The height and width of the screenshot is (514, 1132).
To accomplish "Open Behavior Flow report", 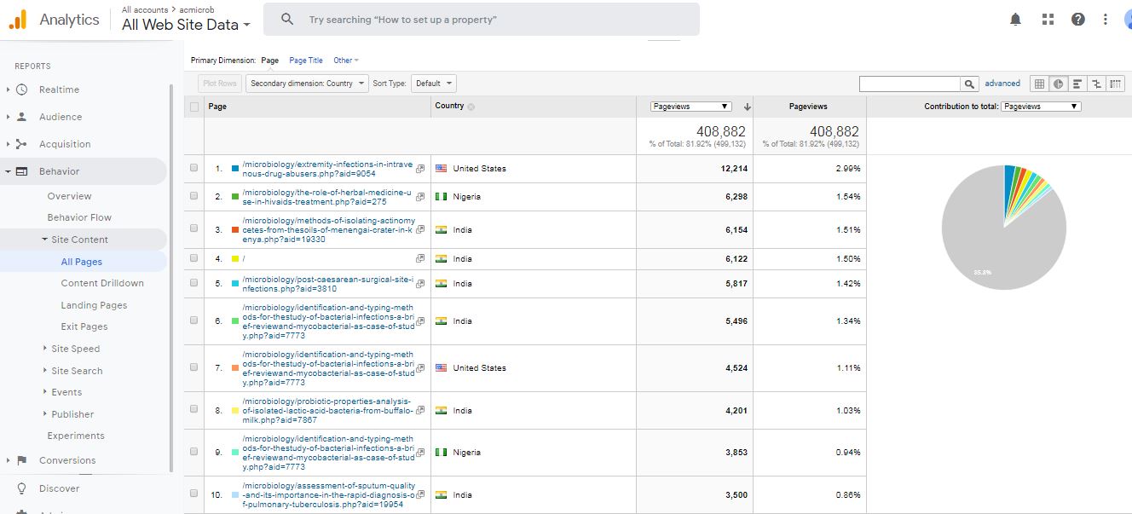I will pos(79,217).
